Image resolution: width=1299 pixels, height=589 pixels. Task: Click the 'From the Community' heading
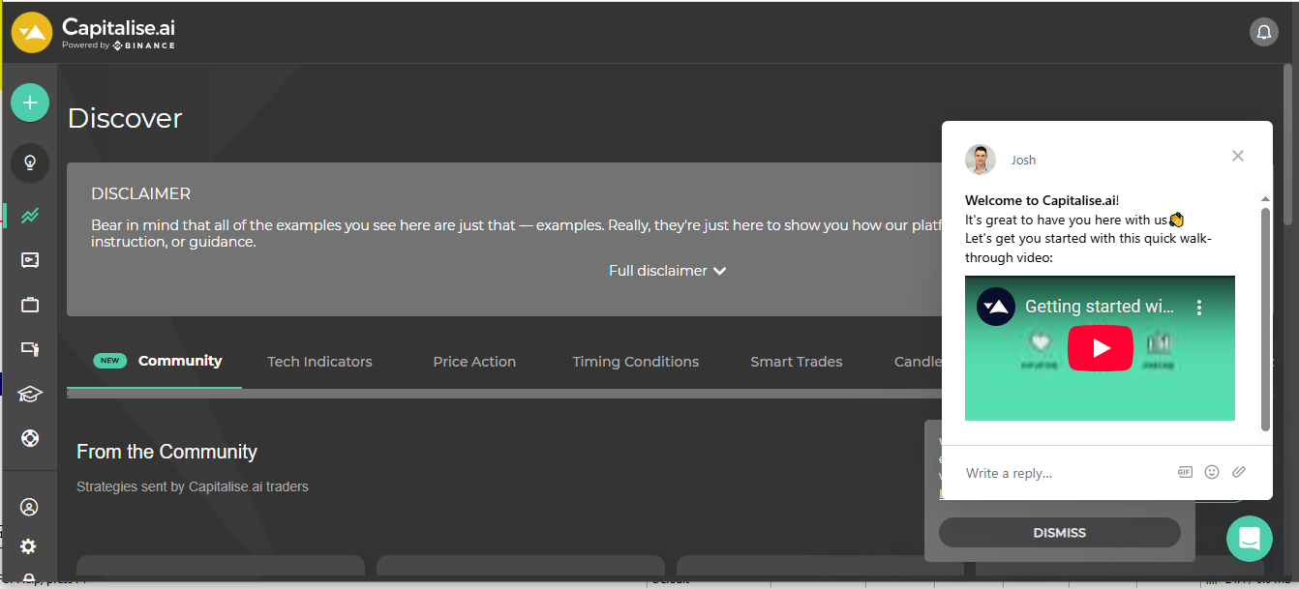166,452
